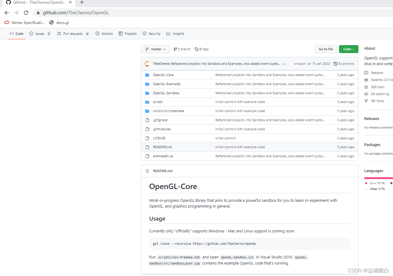View the 5 commits history
Image resolution: width=393 pixels, height=276 pixels.
click(x=344, y=64)
